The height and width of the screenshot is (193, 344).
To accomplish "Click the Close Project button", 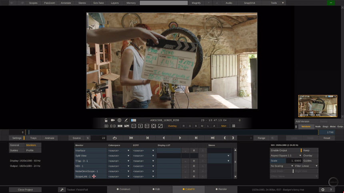I will tap(25, 190).
